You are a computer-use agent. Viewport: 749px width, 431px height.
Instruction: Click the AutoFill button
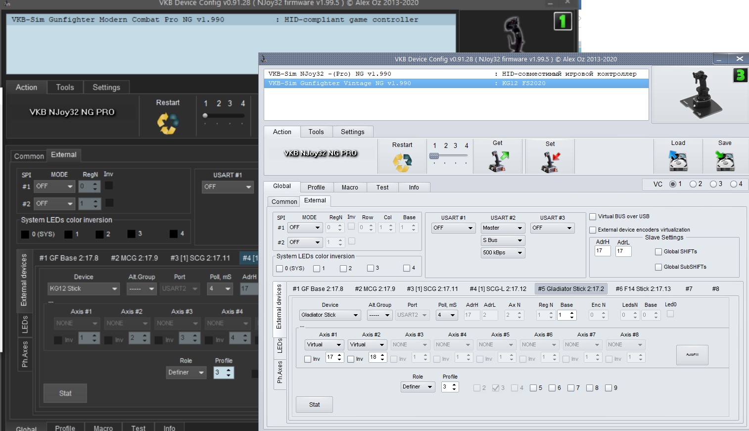pos(692,355)
